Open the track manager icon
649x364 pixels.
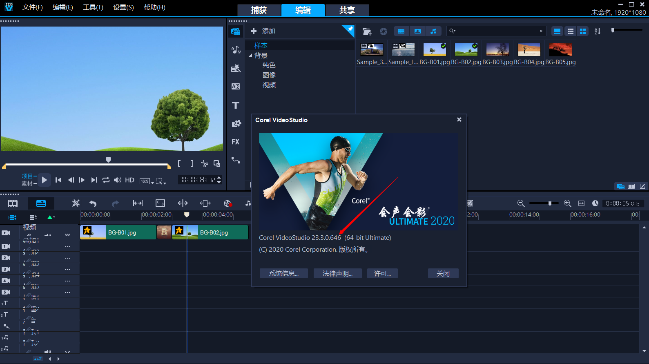click(x=33, y=217)
